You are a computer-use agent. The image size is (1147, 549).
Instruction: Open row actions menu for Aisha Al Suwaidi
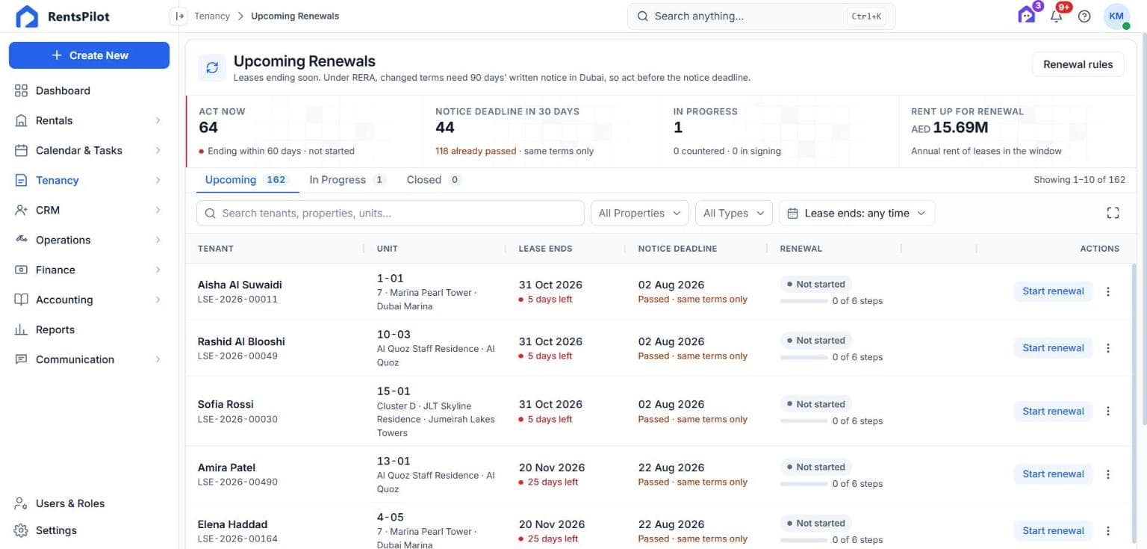point(1108,291)
